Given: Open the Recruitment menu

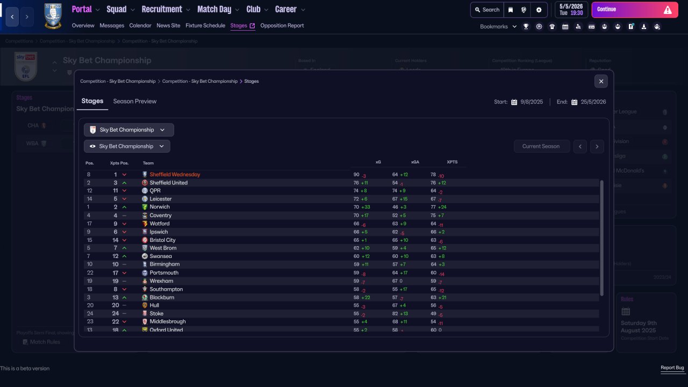Looking at the screenshot, I should click(166, 9).
